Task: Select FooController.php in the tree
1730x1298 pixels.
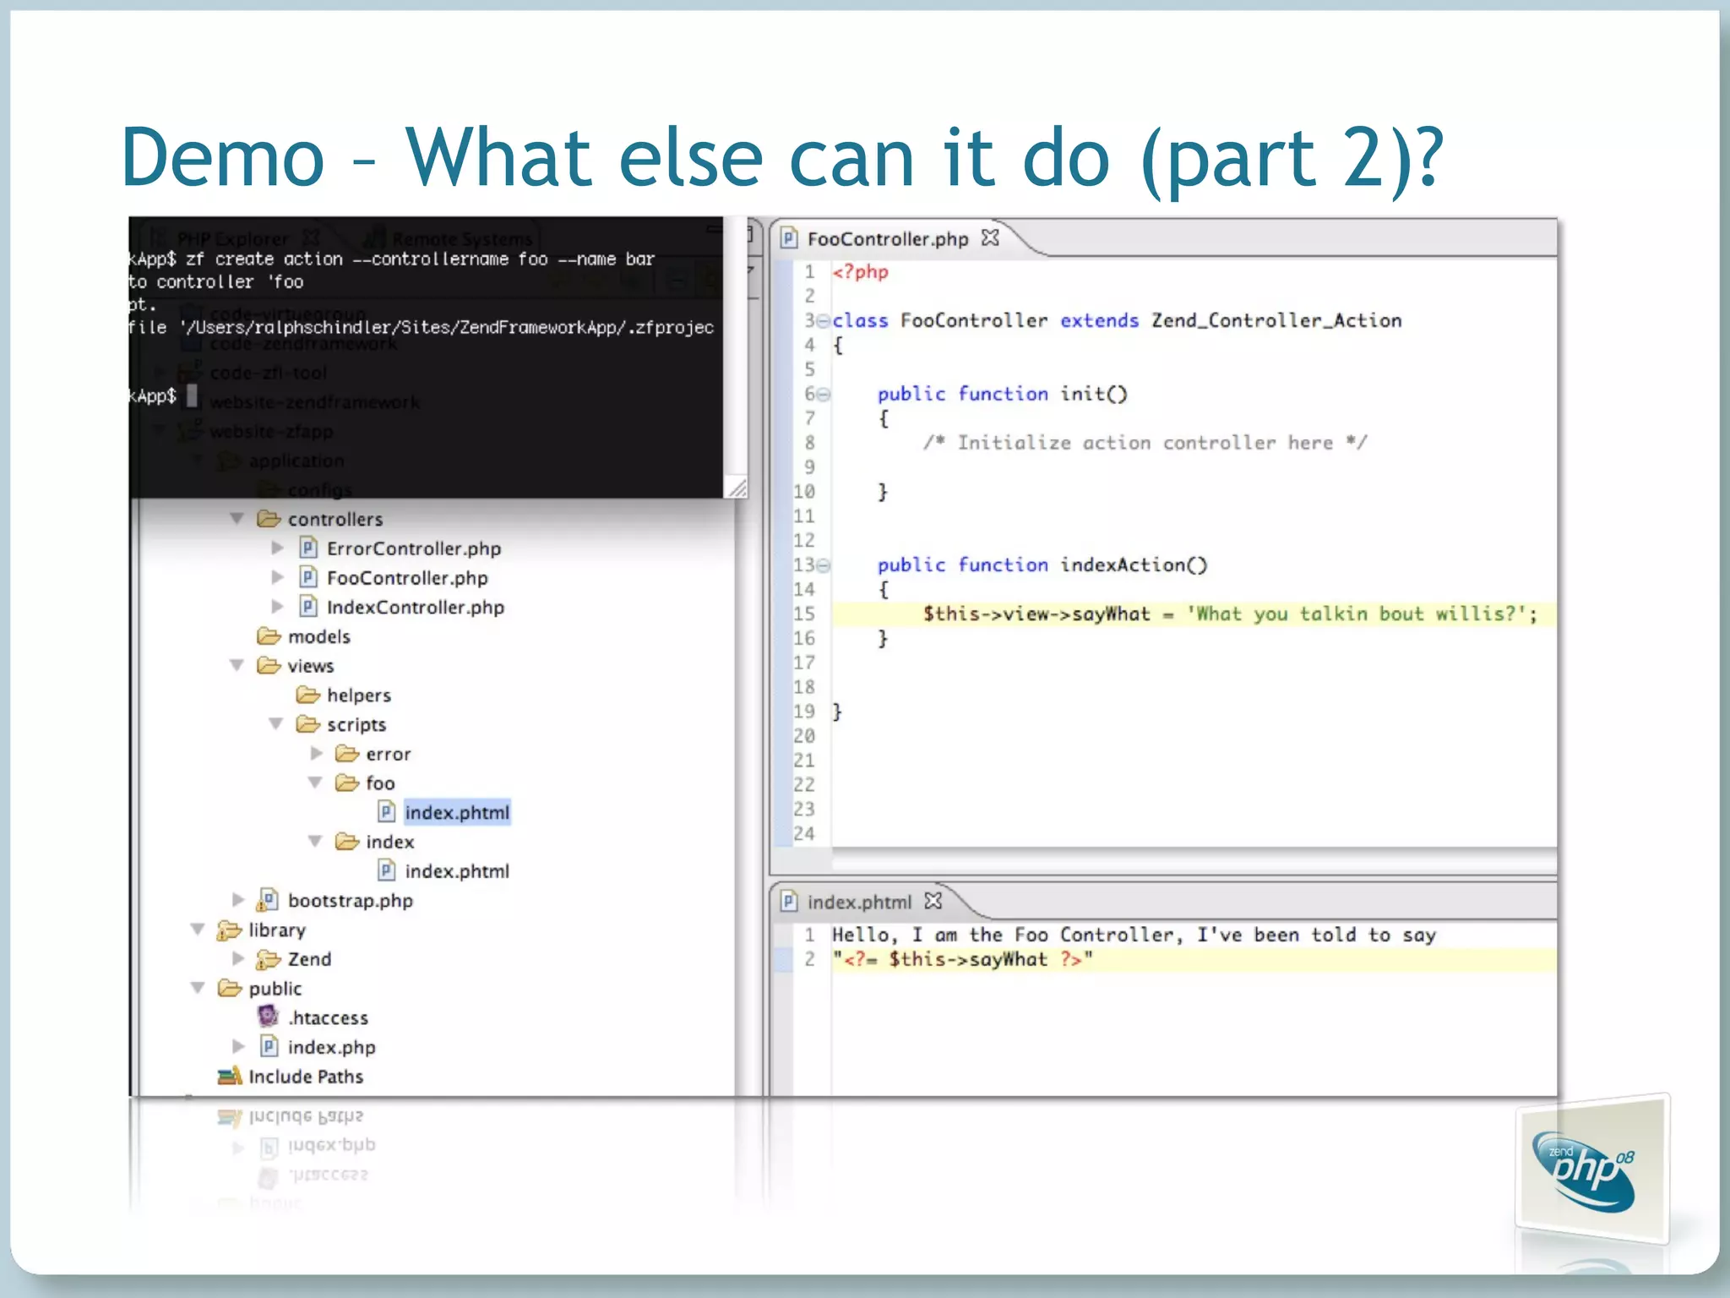Action: click(x=407, y=578)
